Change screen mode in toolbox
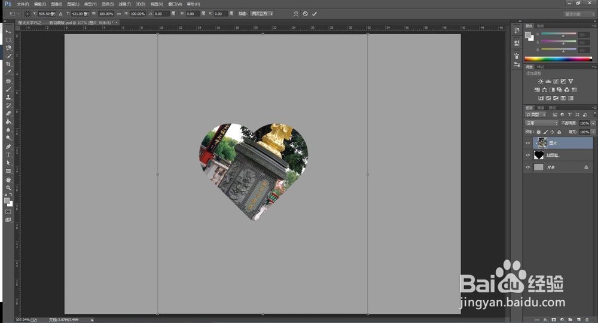 [x=8, y=220]
